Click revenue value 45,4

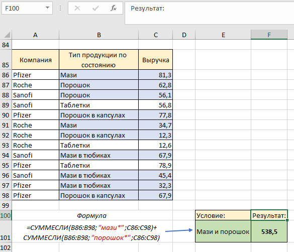click(x=156, y=175)
